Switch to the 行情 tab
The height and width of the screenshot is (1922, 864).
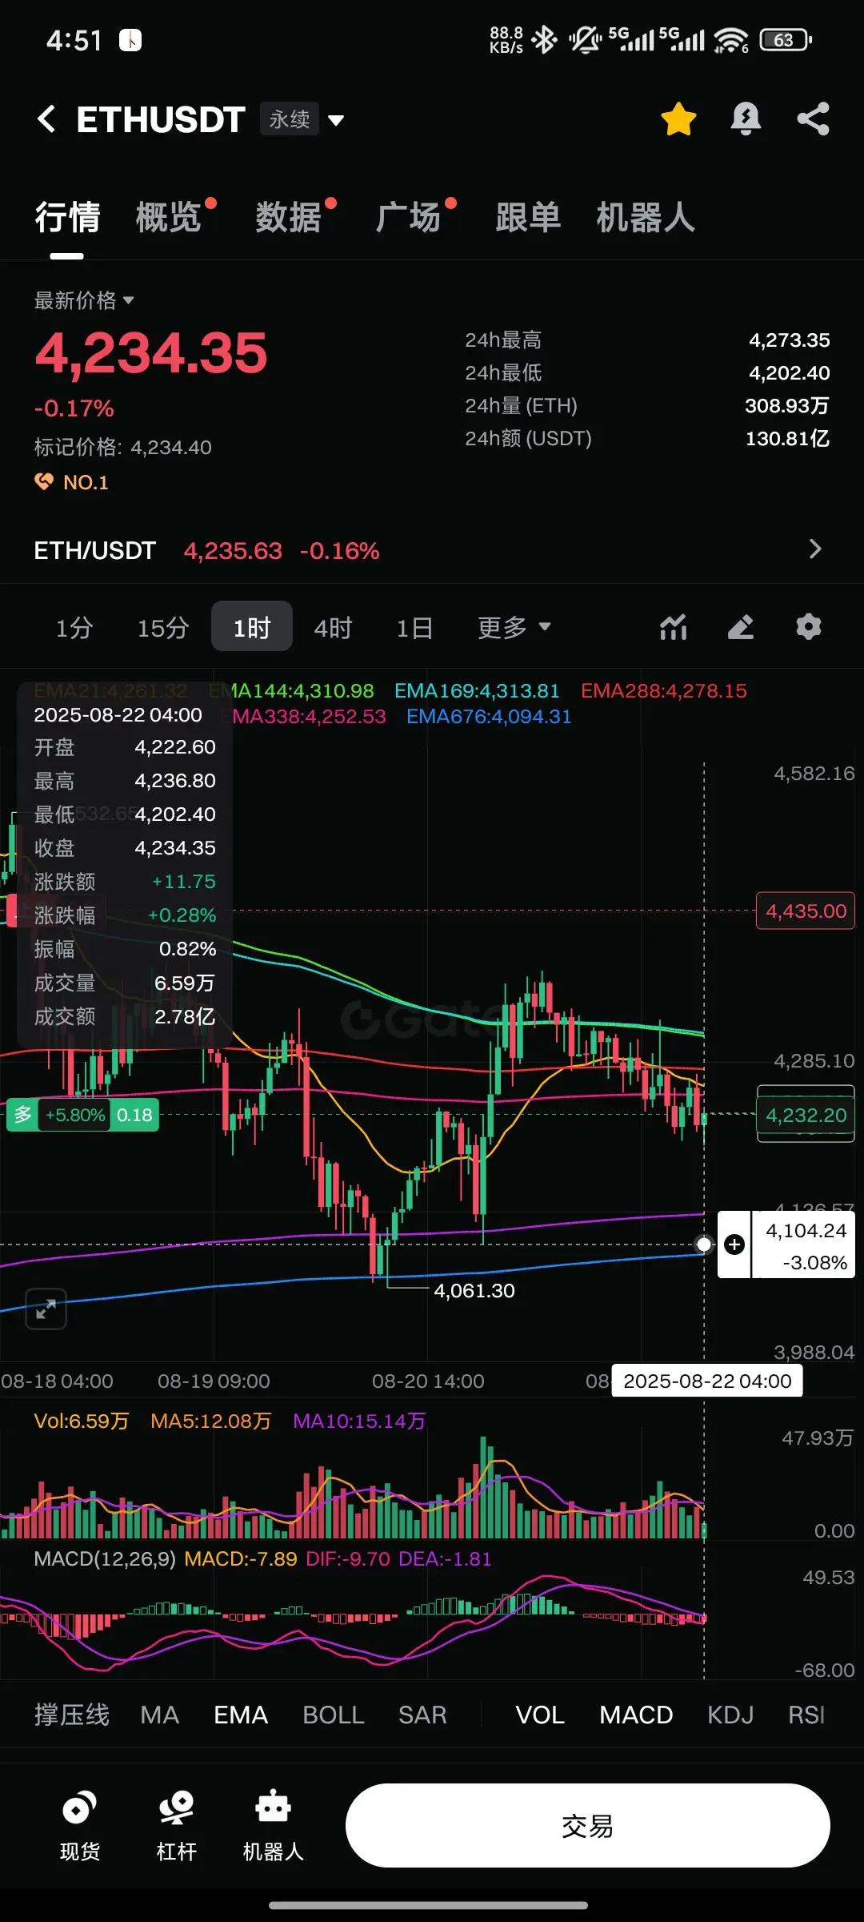pyautogui.click(x=67, y=217)
